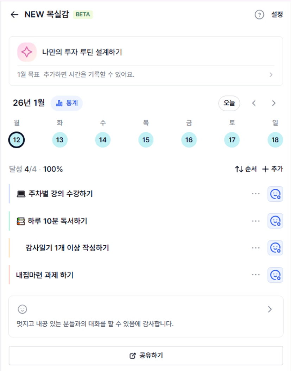
Task: Expand the 1월 목표 chevron arrow
Action: click(x=271, y=75)
